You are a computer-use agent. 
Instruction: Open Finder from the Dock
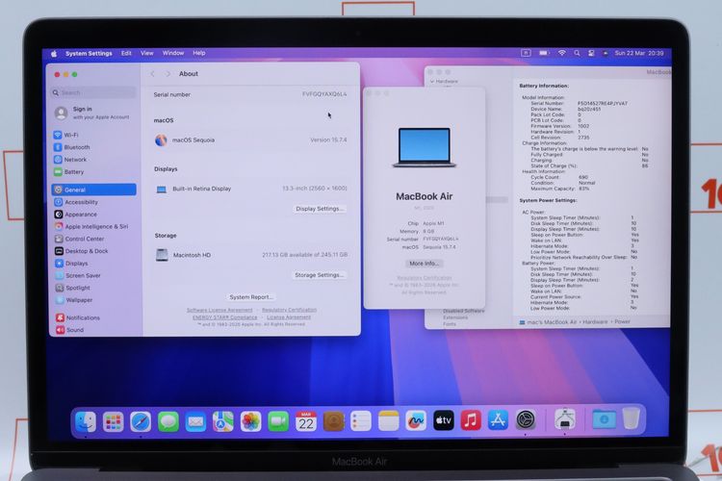[86, 421]
